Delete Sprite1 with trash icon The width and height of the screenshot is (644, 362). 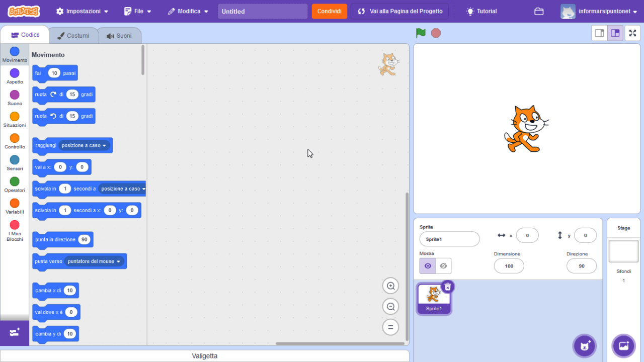(447, 287)
